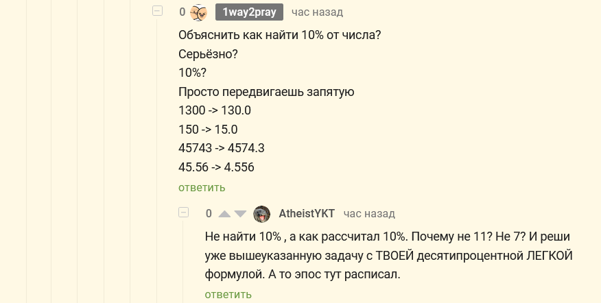
Task: Click the line '45743 -> 4574.3'
Action: coord(221,148)
